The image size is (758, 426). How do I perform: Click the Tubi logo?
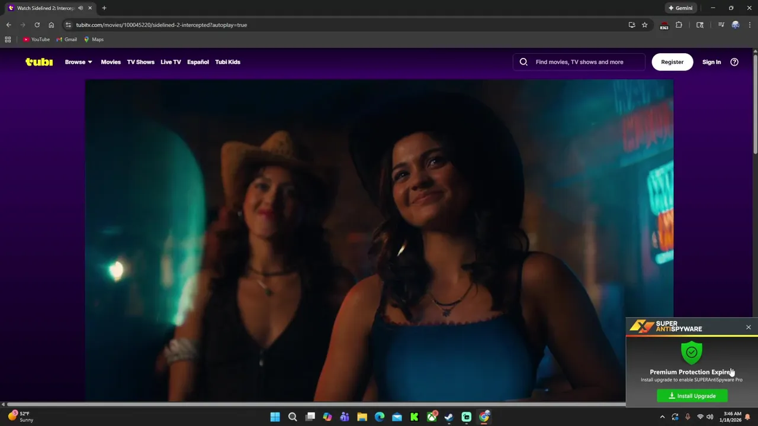pyautogui.click(x=39, y=62)
